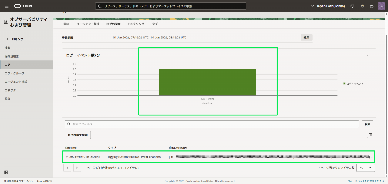Image resolution: width=388 pixels, height=184 pixels.
Task: Open the hamburger navigation menu
Action: (x=7, y=6)
